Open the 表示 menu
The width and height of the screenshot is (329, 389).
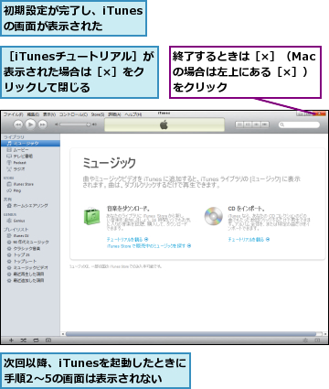(x=49, y=114)
